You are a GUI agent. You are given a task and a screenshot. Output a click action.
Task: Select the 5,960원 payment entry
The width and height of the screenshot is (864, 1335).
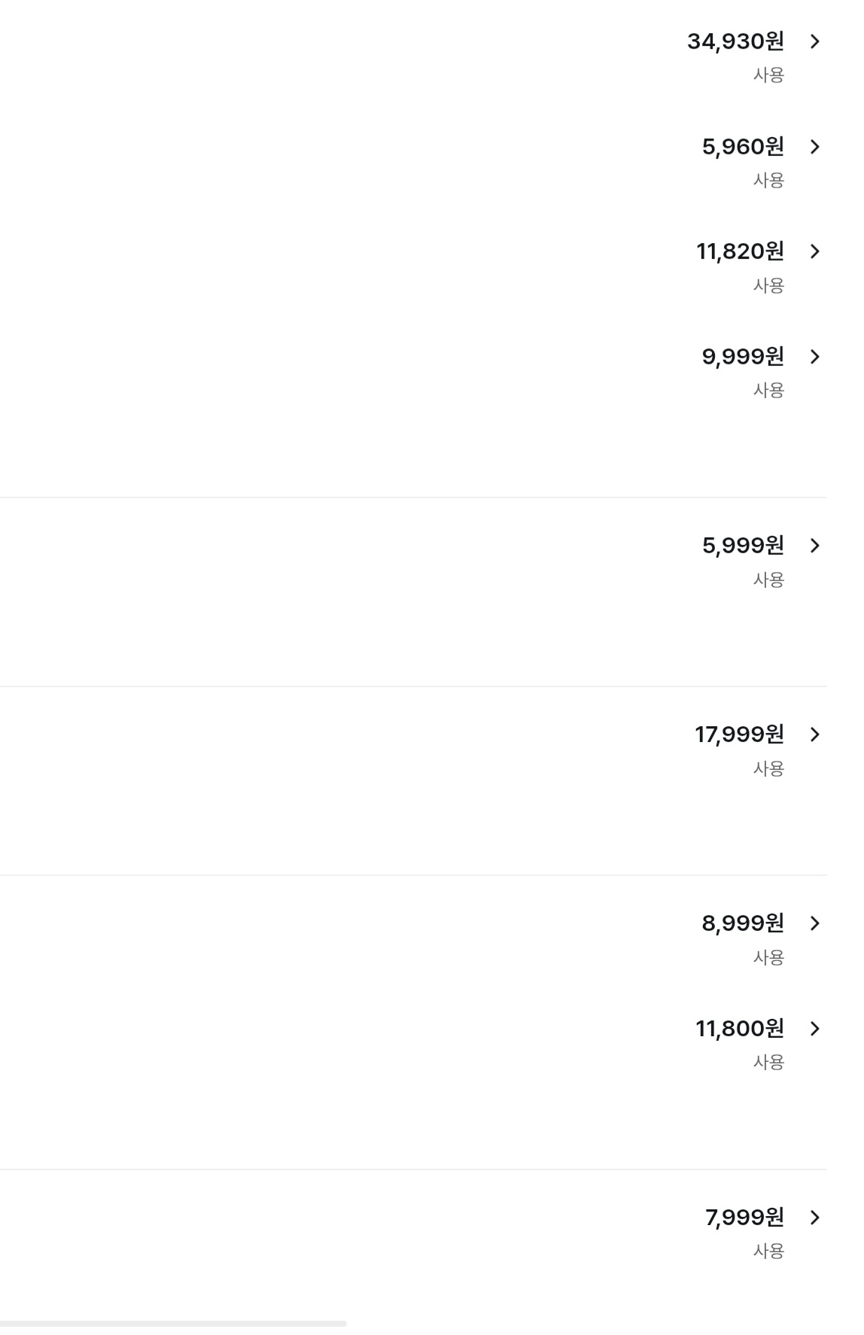click(743, 147)
